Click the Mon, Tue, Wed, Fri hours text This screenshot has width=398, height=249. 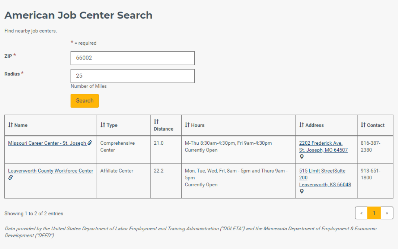[236, 174]
